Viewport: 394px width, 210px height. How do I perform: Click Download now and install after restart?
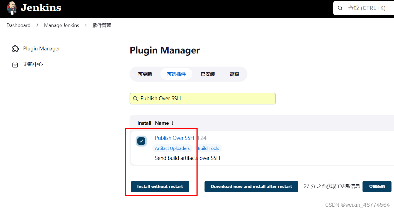251,187
